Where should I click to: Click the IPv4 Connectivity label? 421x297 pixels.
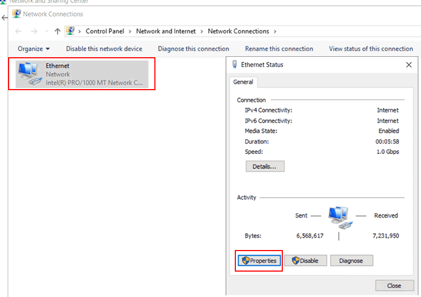coord(268,110)
